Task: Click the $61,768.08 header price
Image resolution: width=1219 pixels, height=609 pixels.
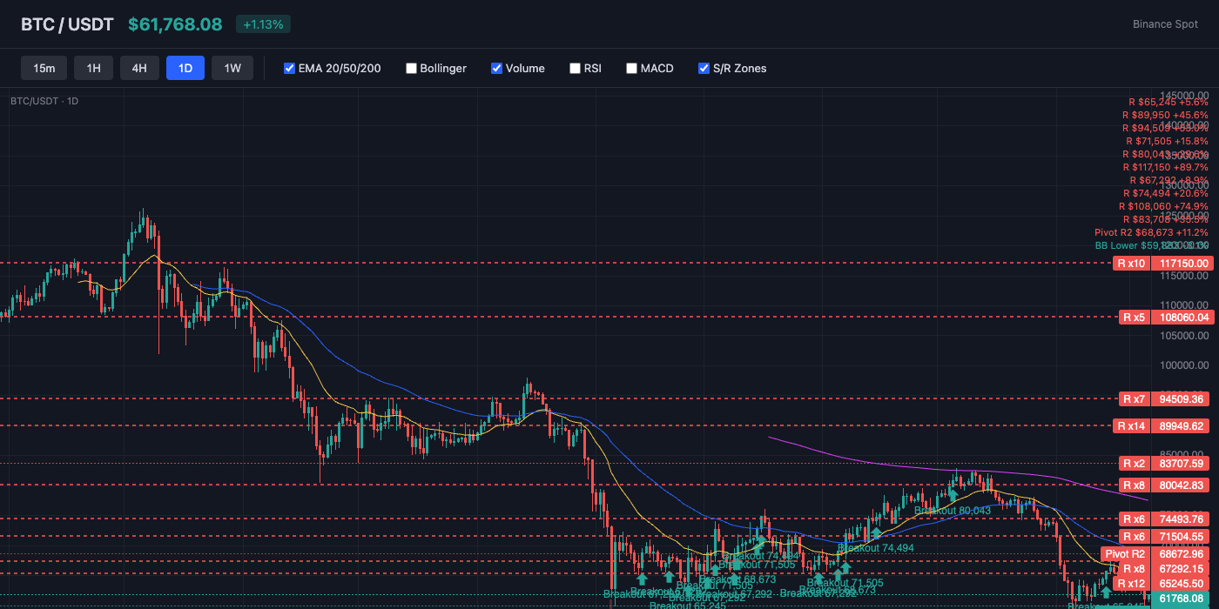Action: pos(175,24)
